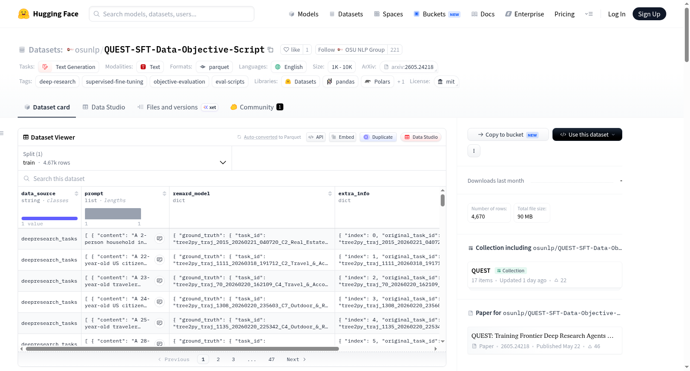690x371 pixels.
Task: Open the API button in Dataset Viewer
Action: tap(316, 137)
